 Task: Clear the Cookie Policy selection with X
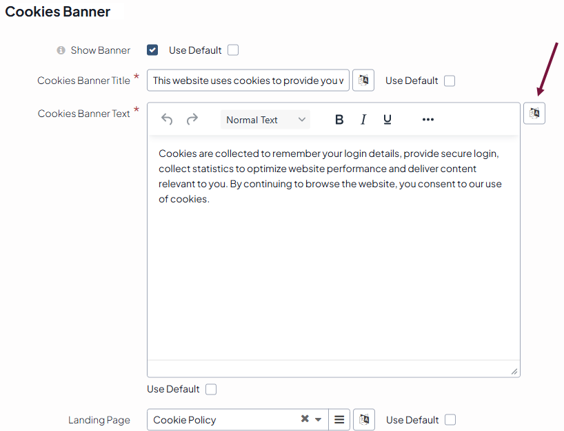[305, 419]
